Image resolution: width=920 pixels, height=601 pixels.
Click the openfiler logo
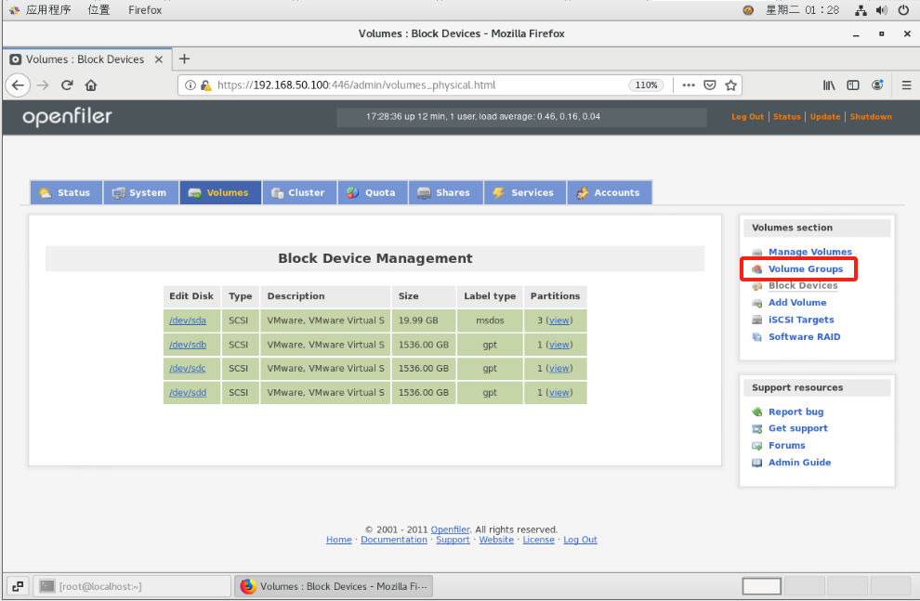pos(67,117)
